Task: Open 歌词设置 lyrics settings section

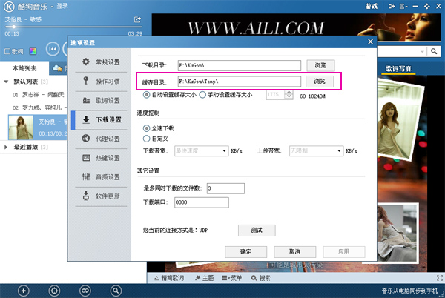Action: (x=101, y=100)
